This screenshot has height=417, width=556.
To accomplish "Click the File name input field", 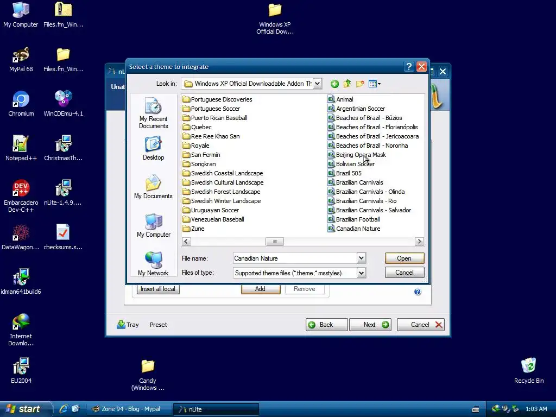I will [x=295, y=258].
